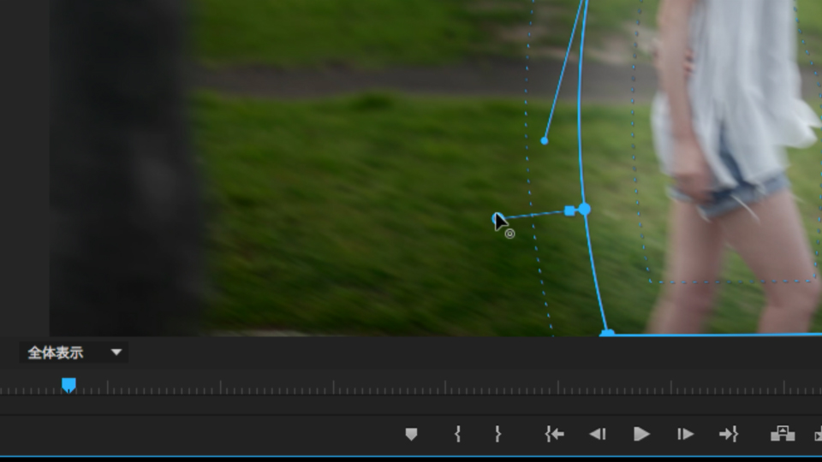Screen dimensions: 822x462
Task: Click the upper Bezier handle endpoint dot
Action: [x=545, y=141]
